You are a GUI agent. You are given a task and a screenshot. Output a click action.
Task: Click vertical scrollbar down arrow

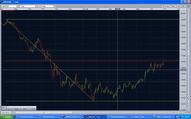189,96
